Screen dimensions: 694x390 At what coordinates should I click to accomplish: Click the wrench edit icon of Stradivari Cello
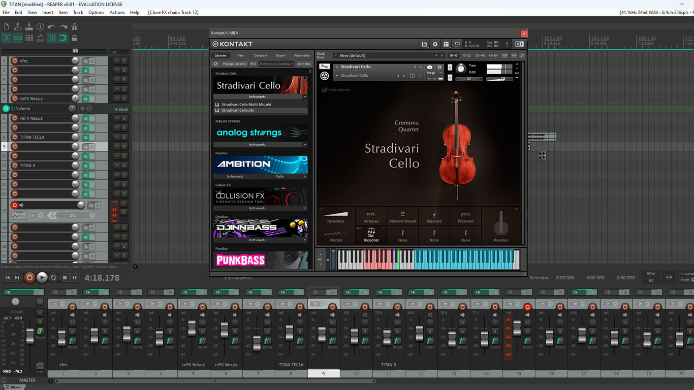click(x=324, y=67)
